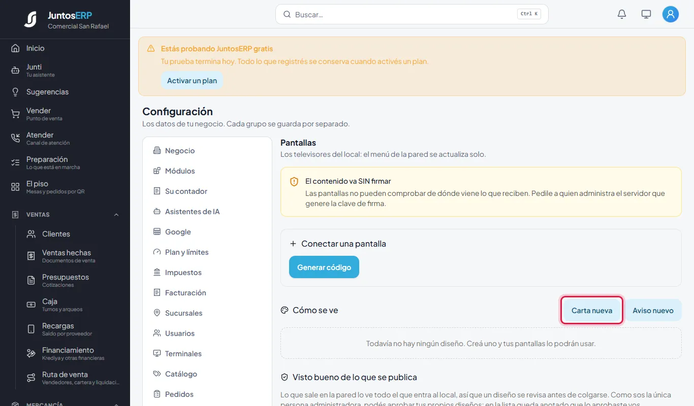This screenshot has width=694, height=406.
Task: Open Terminales settings section
Action: 207,354
